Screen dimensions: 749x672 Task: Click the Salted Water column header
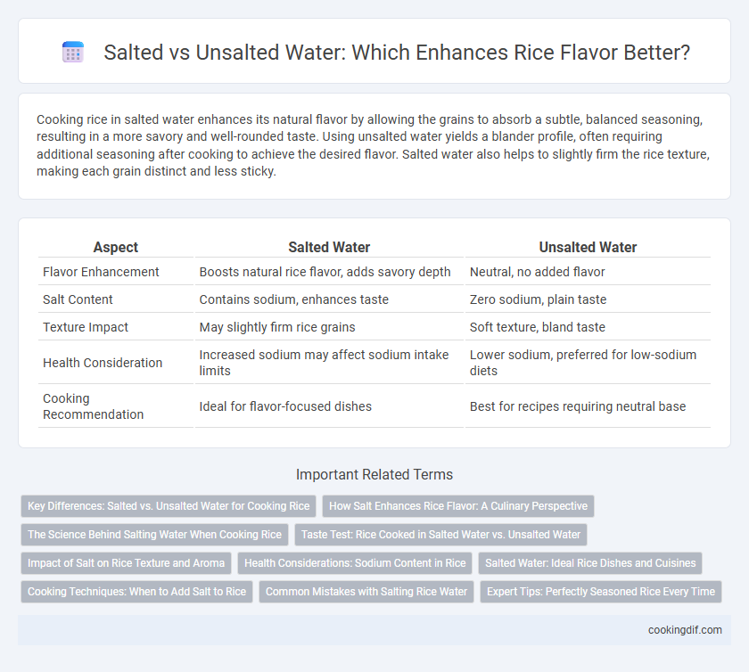tap(329, 247)
